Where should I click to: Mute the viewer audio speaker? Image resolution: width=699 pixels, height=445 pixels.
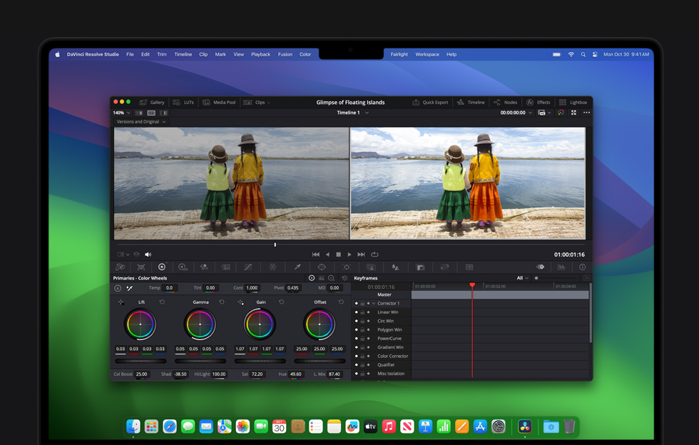[x=148, y=254]
